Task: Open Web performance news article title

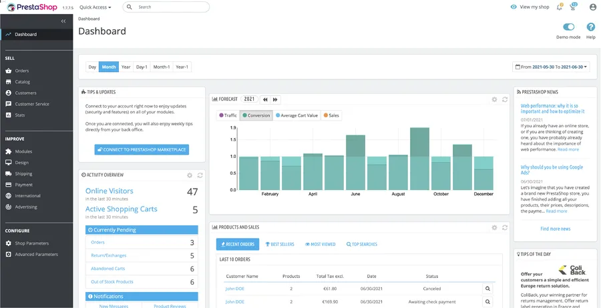Action: 553,109
